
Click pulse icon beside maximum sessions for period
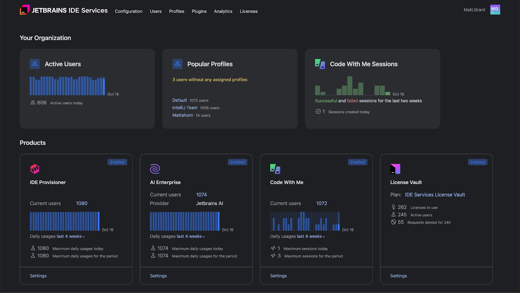point(273,256)
